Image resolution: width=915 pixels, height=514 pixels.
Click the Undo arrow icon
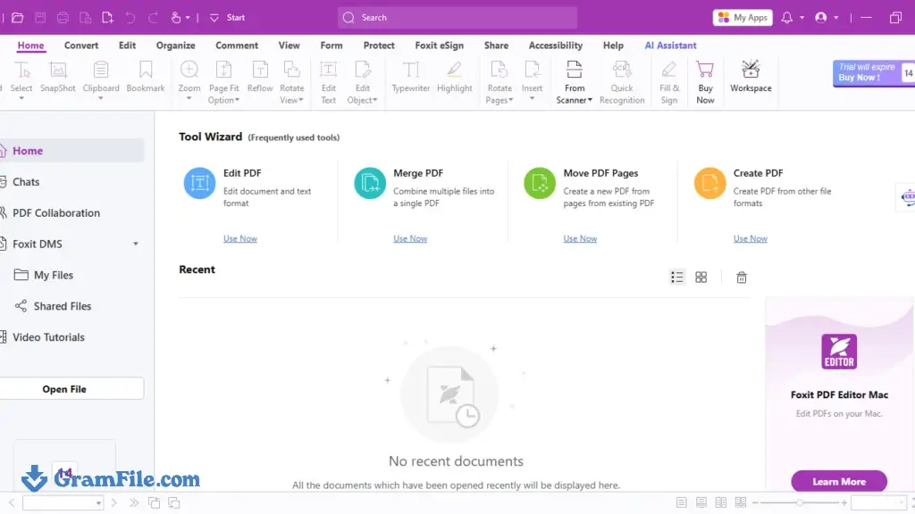point(130,18)
